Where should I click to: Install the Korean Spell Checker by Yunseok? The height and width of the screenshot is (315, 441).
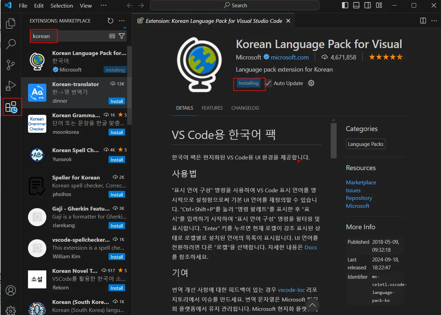[x=116, y=160]
